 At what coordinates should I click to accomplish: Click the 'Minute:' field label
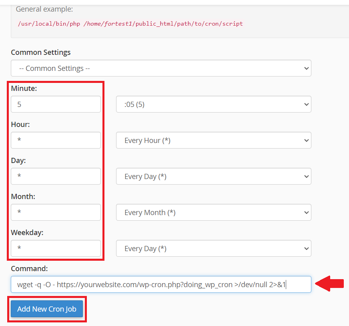pos(24,89)
